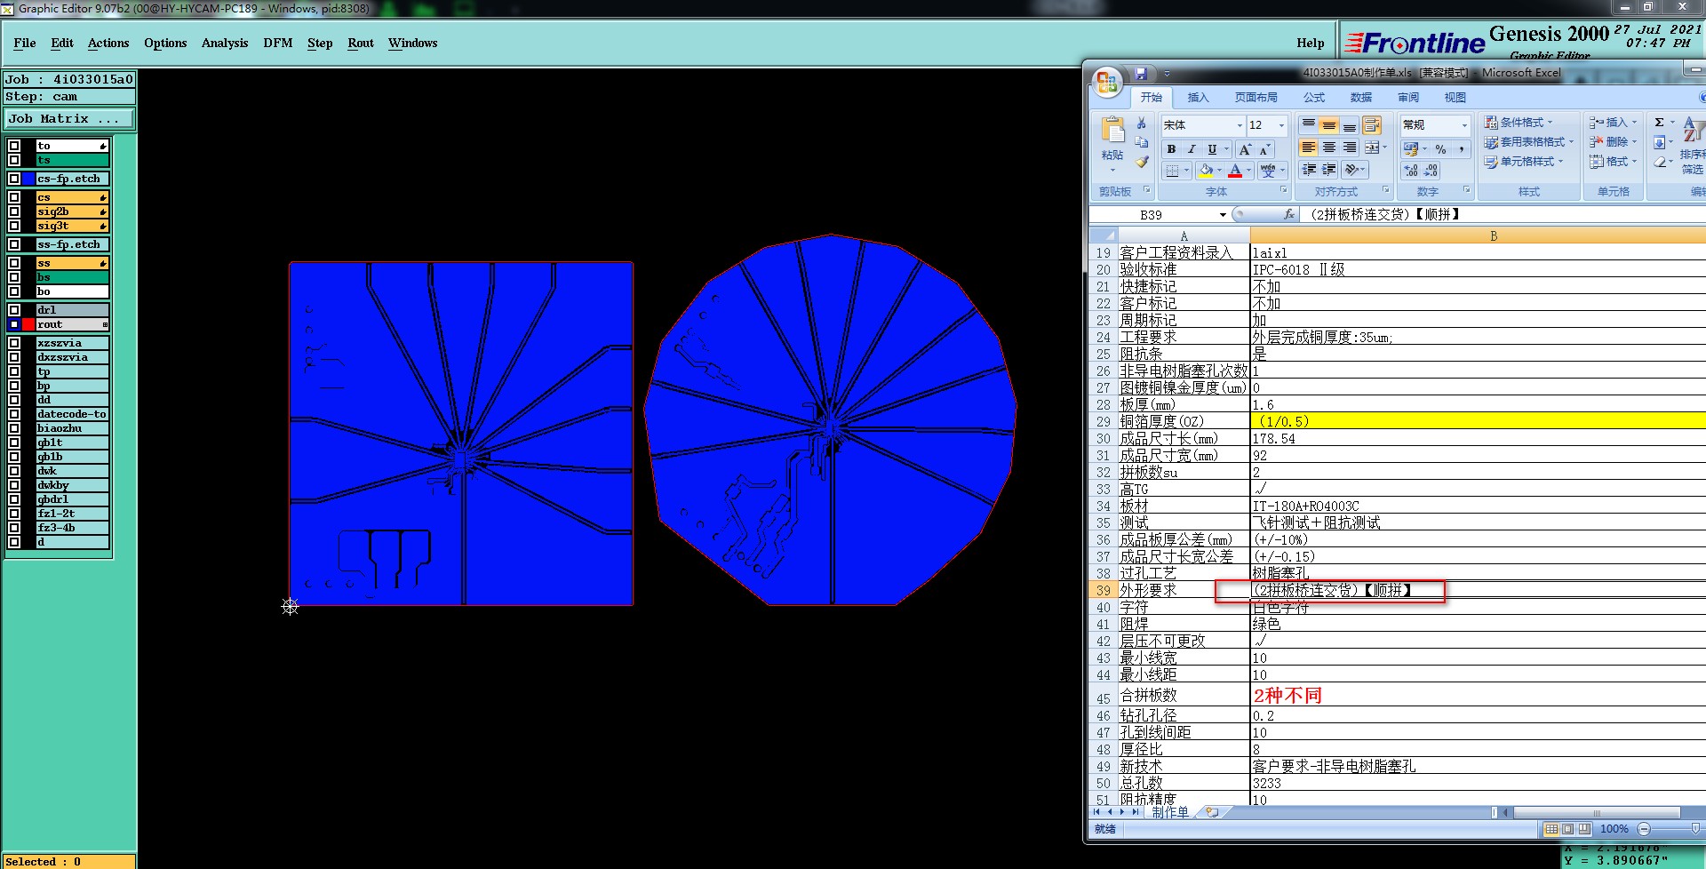Viewport: 1706px width, 869px height.
Task: Open the Conditional Formatting (条件格式) dropdown
Action: coord(1518,123)
